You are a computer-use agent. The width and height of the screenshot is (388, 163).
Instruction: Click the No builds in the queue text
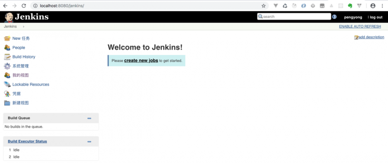pos(24,127)
